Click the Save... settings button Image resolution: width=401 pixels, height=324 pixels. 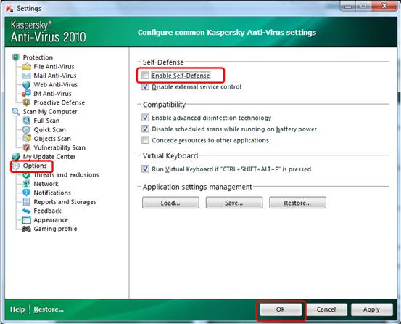(234, 203)
